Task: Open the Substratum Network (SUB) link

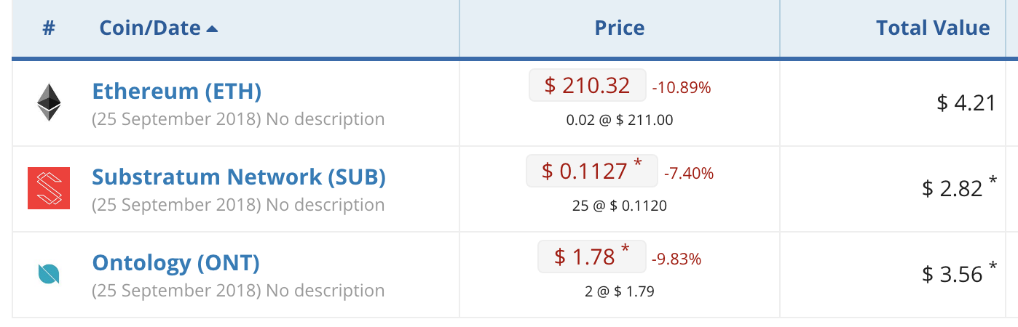Action: 238,177
